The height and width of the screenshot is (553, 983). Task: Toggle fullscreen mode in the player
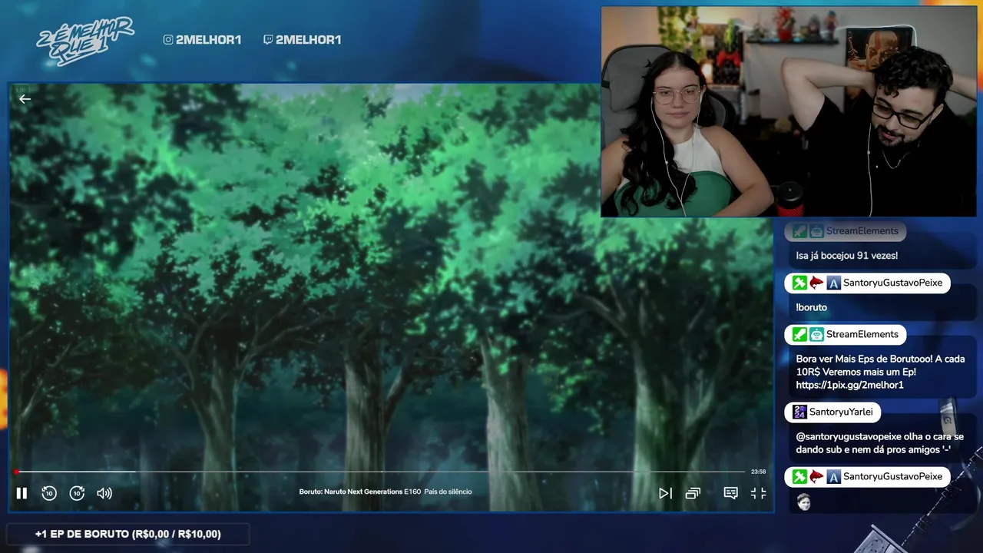tap(758, 493)
